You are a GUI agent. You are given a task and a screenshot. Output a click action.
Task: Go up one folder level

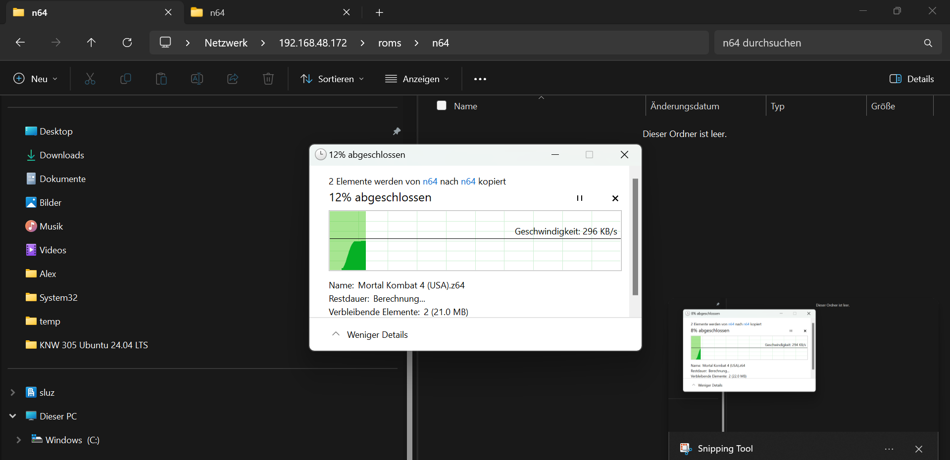coord(91,43)
